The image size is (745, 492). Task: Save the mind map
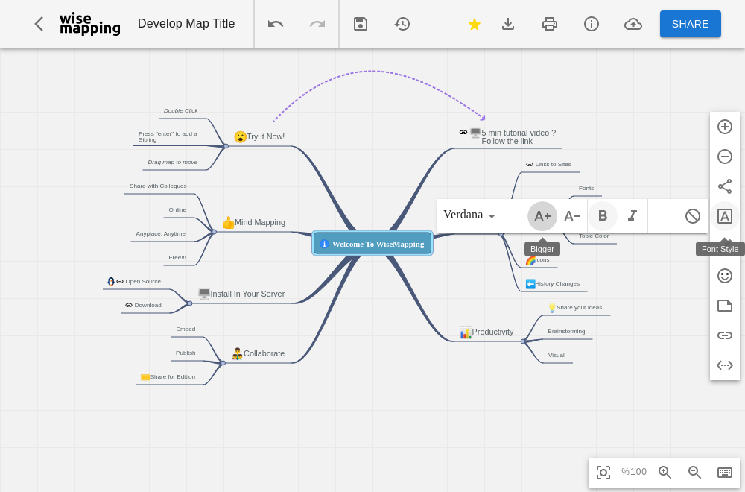click(x=361, y=24)
